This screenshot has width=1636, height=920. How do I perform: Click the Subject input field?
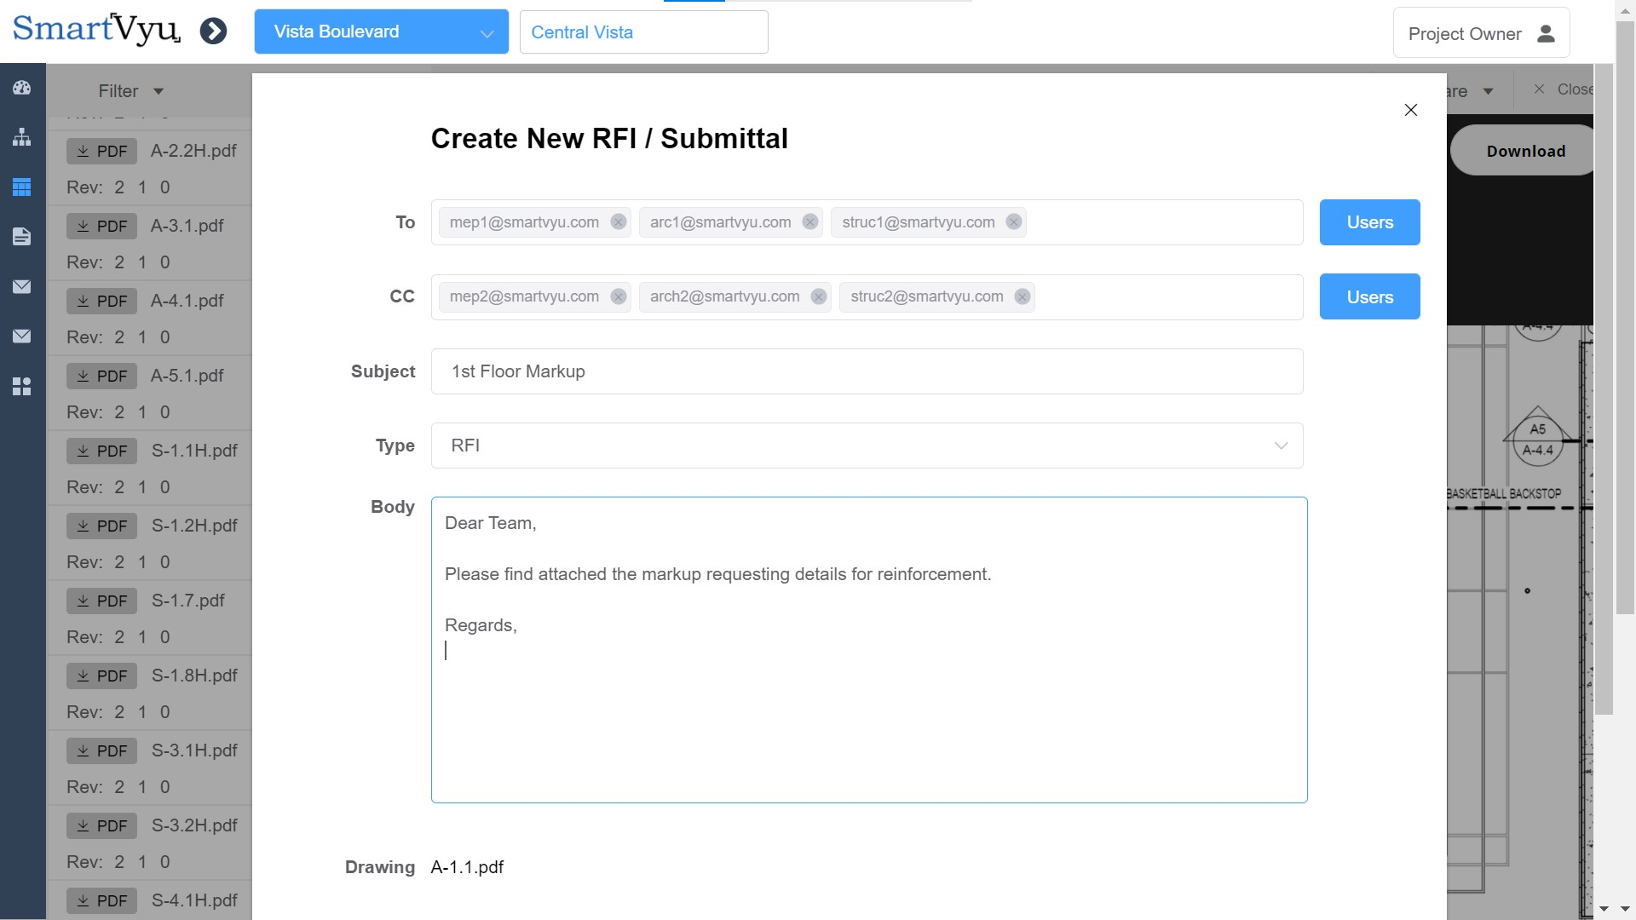point(867,371)
